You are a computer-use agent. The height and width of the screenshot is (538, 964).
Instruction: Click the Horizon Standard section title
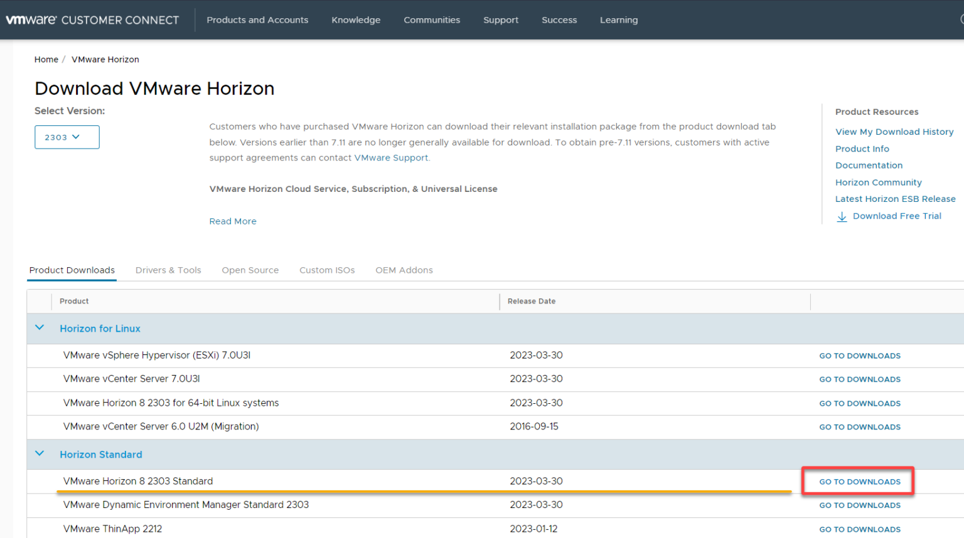[101, 455]
